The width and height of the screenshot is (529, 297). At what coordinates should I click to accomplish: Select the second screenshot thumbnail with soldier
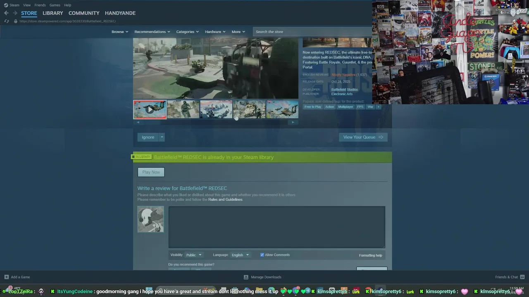[x=183, y=110]
